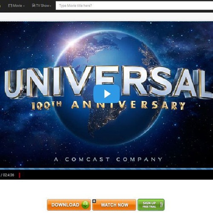This screenshot has width=213, height=213.
Task: Click the green Sign Up Free Trial button
Action: (151, 205)
